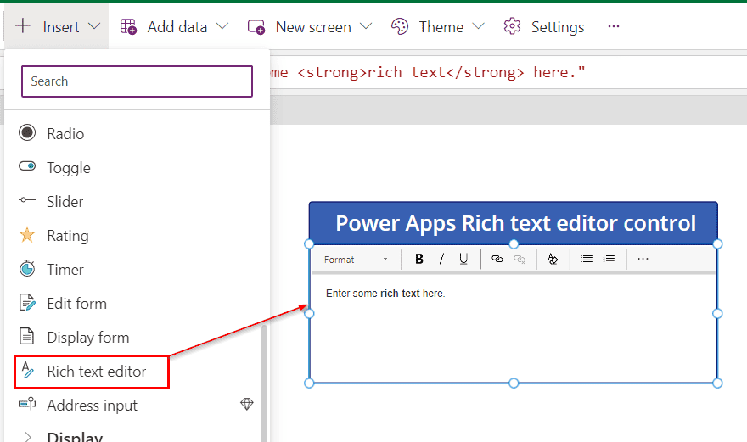Screen dimensions: 747x442
Task: Click the Settings gear icon
Action: 512,26
